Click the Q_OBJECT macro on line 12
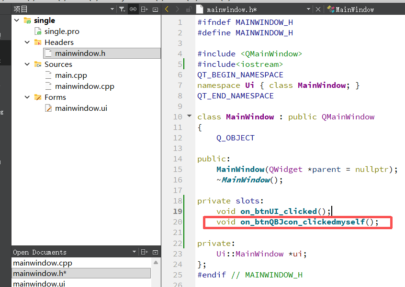405x287 pixels. (x=236, y=138)
